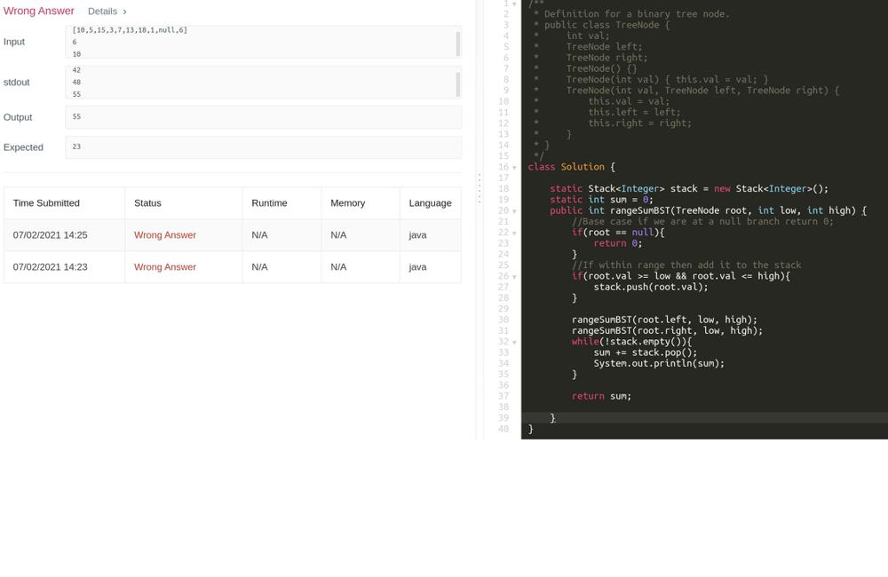Click the line with static int sum = 0

(601, 200)
